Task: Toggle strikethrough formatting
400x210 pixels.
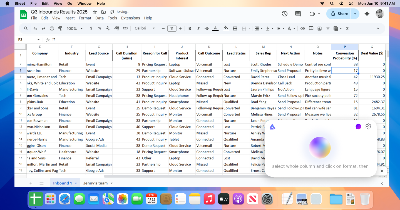Action: [x=207, y=28]
